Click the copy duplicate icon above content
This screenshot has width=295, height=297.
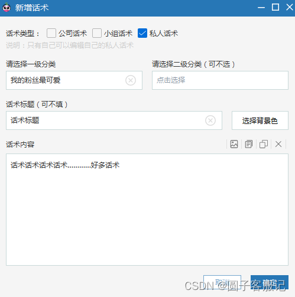(x=264, y=144)
